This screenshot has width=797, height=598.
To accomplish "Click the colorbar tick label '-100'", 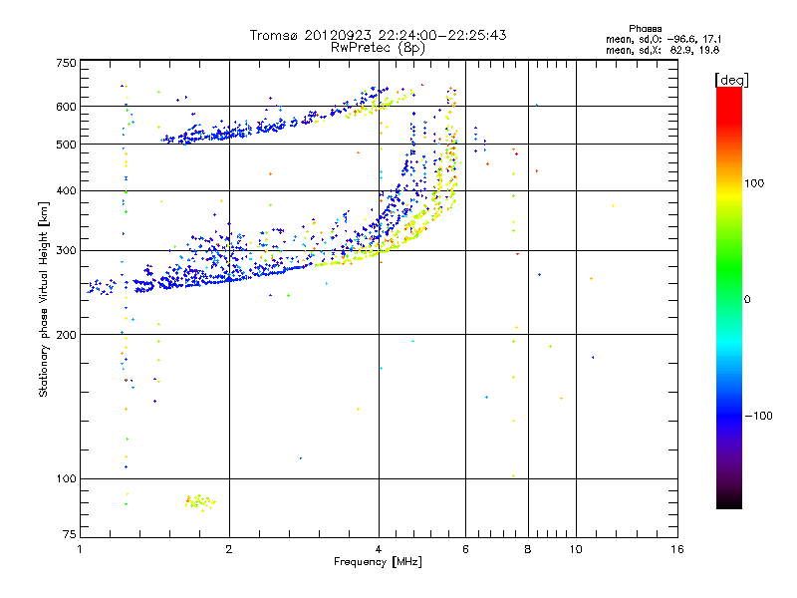I will click(x=758, y=416).
